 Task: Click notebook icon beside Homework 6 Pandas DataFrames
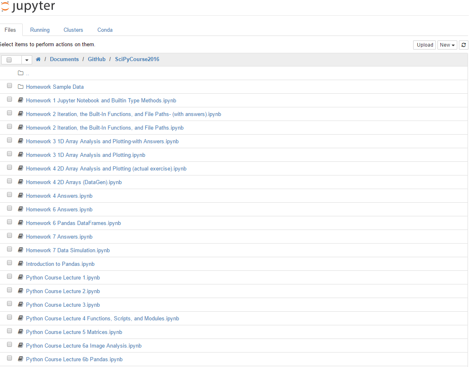click(21, 223)
